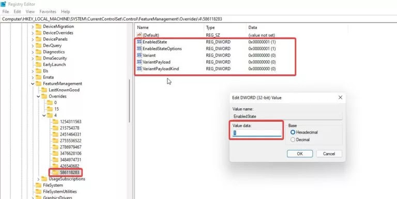Screen dimensions: 397x199
Task: Expand the UsageSubscriptions key
Action: pyautogui.click(x=38, y=179)
